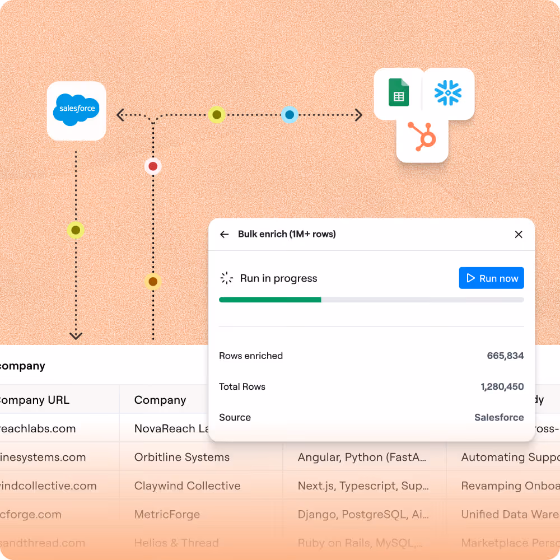This screenshot has height=560, width=560.
Task: Close the Bulk enrich dialog
Action: (x=519, y=234)
